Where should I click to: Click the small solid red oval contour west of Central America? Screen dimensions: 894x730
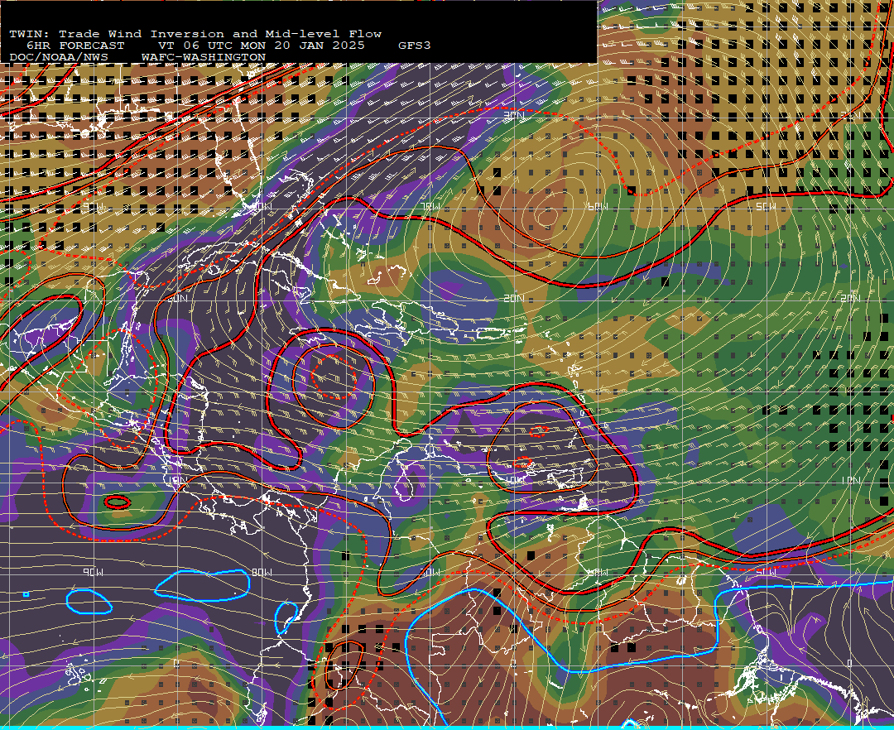coord(118,502)
